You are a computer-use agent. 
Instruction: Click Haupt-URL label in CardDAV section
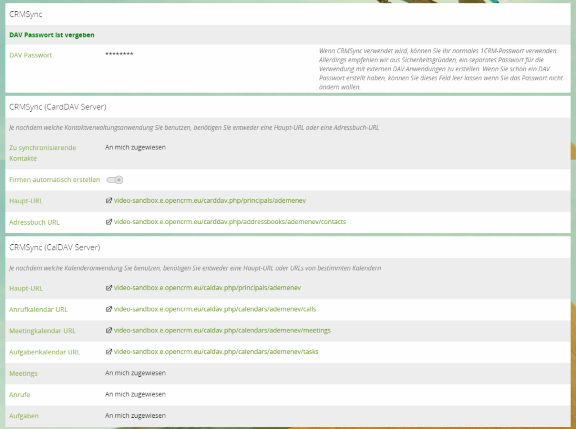coord(26,201)
